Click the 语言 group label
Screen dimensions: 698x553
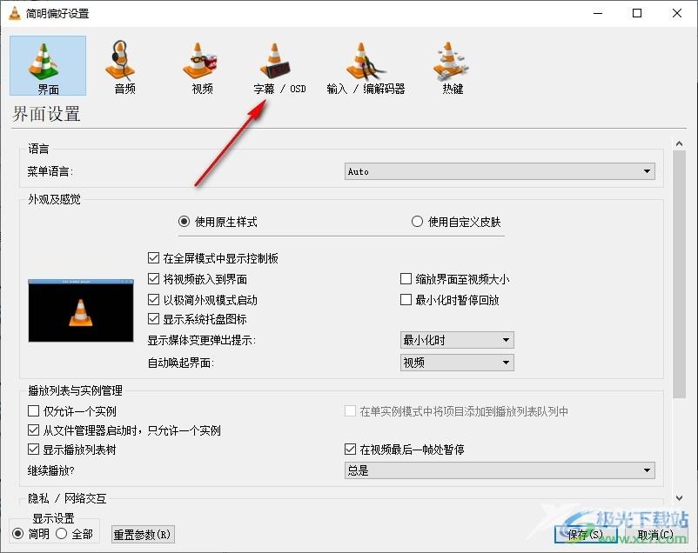38,149
